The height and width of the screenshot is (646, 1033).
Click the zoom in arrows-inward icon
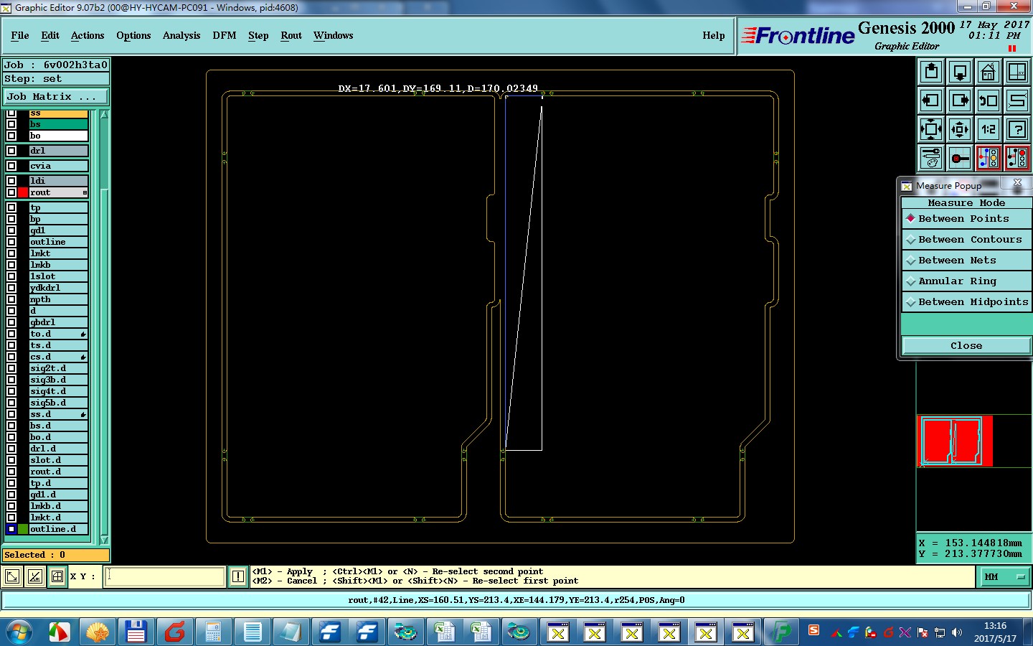931,129
